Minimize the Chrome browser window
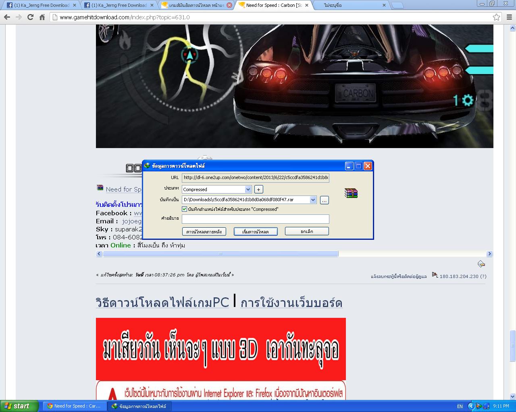516x412 pixels. 482,4
